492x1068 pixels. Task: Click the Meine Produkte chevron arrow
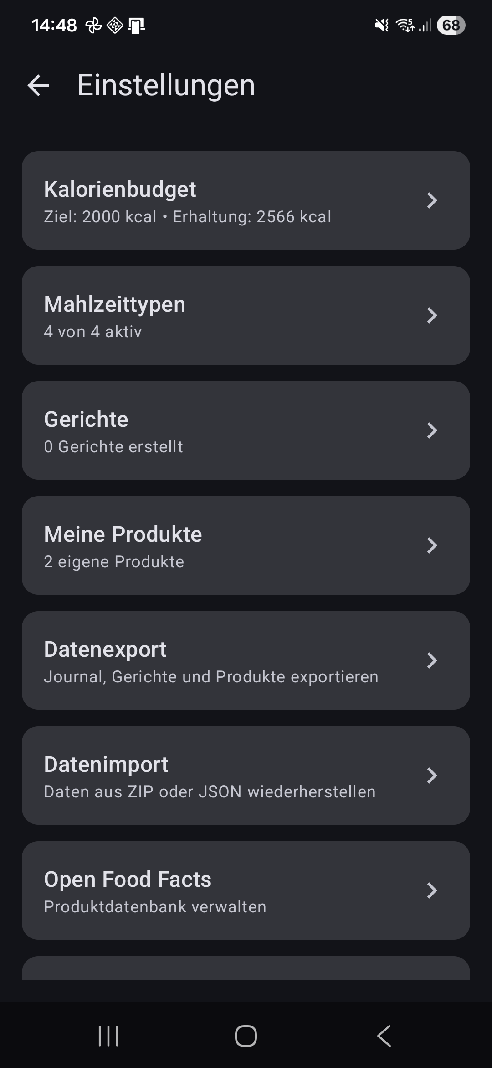pyautogui.click(x=432, y=546)
